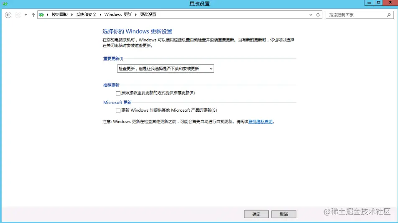This screenshot has width=398, height=223.
Task: Click the Windows Update icon in the address bar
Action: (41, 15)
